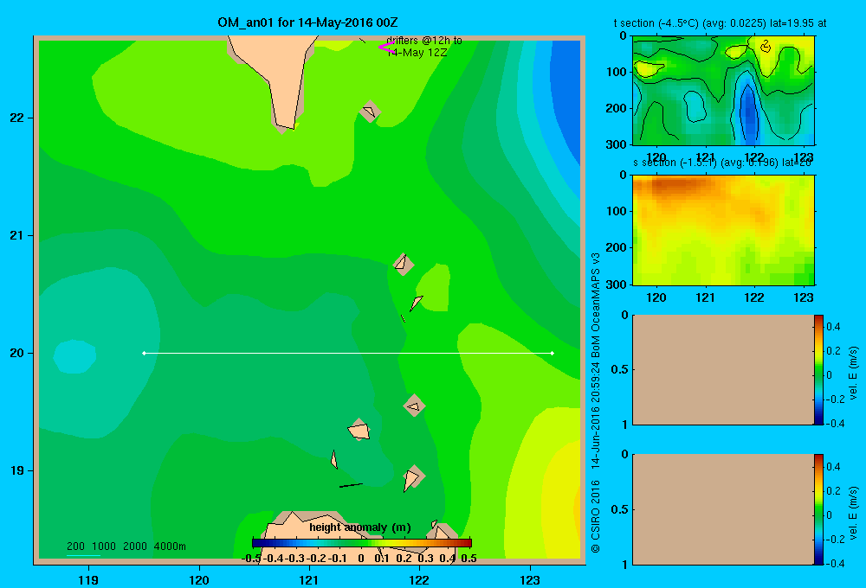Click the longitude label 121 under the main map
Screen dimensions: 866x588
pos(309,579)
